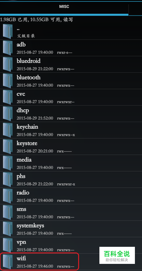The width and height of the screenshot is (142, 271).
Task: Open the vpn folder
Action: tap(71, 245)
